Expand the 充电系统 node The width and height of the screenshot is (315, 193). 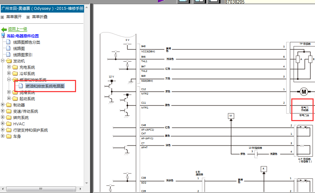9,67
